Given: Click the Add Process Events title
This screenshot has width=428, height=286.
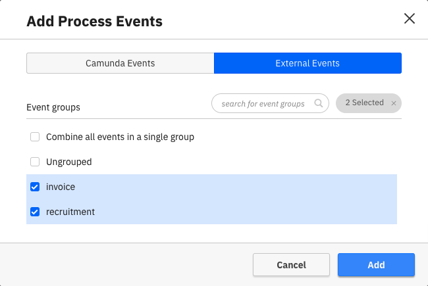Looking at the screenshot, I should (x=94, y=22).
